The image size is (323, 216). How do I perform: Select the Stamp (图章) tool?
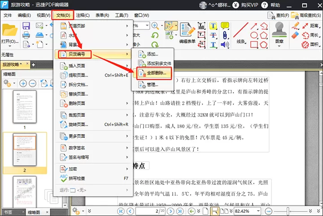279,34
